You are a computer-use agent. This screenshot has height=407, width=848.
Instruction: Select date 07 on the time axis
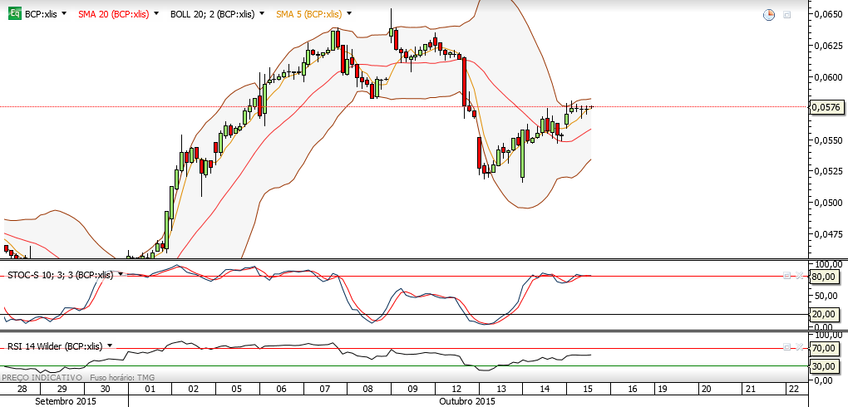pyautogui.click(x=326, y=389)
